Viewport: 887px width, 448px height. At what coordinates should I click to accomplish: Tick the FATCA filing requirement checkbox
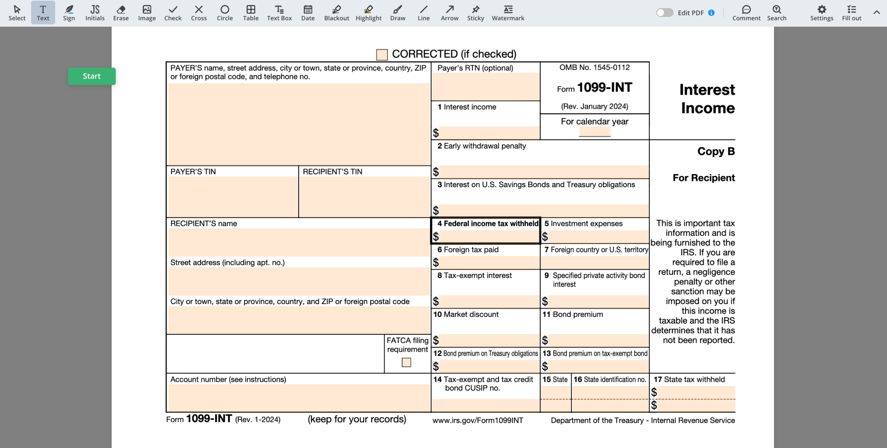[406, 362]
